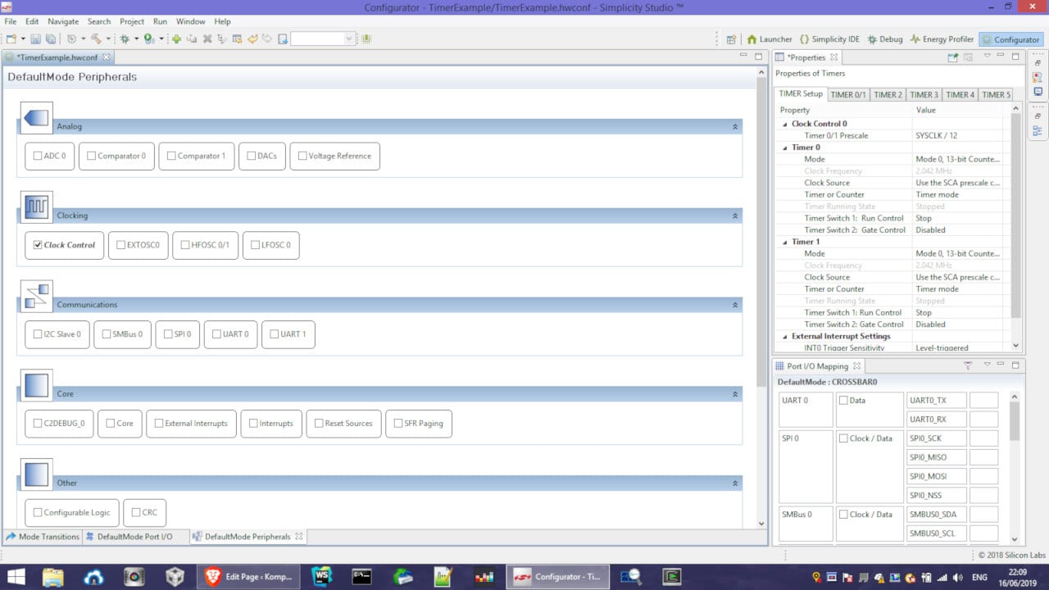Switch to the Energy Profiler perspective
This screenshot has height=590, width=1049.
point(941,39)
